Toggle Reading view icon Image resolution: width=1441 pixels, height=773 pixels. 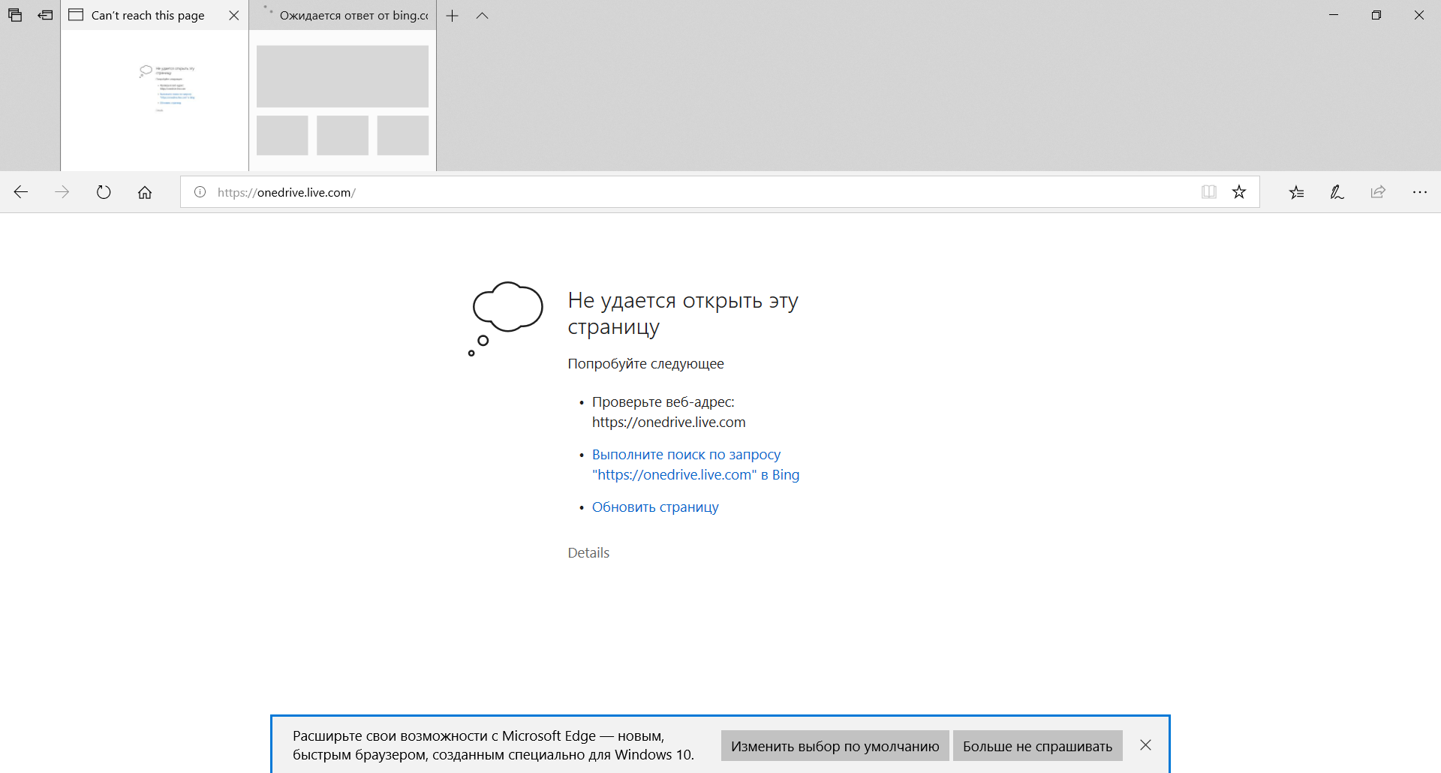(x=1208, y=192)
